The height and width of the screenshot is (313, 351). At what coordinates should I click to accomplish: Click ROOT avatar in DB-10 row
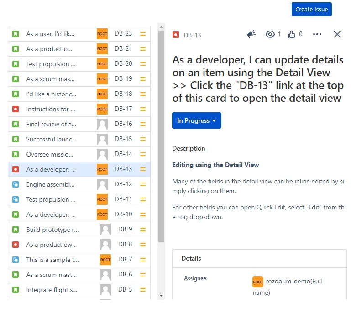click(x=102, y=214)
